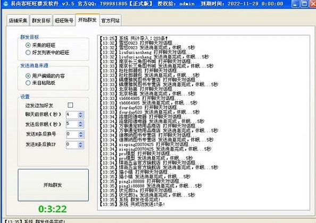Enable the 边发边加好友 checkbox
316x223 pixels.
pos(70,105)
